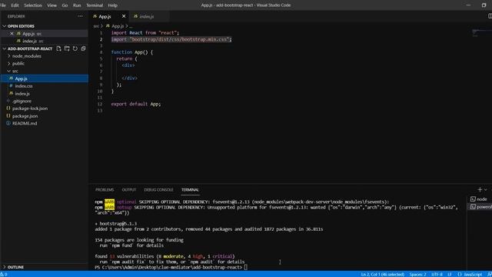Click the New Folder icon

pyautogui.click(x=67, y=48)
